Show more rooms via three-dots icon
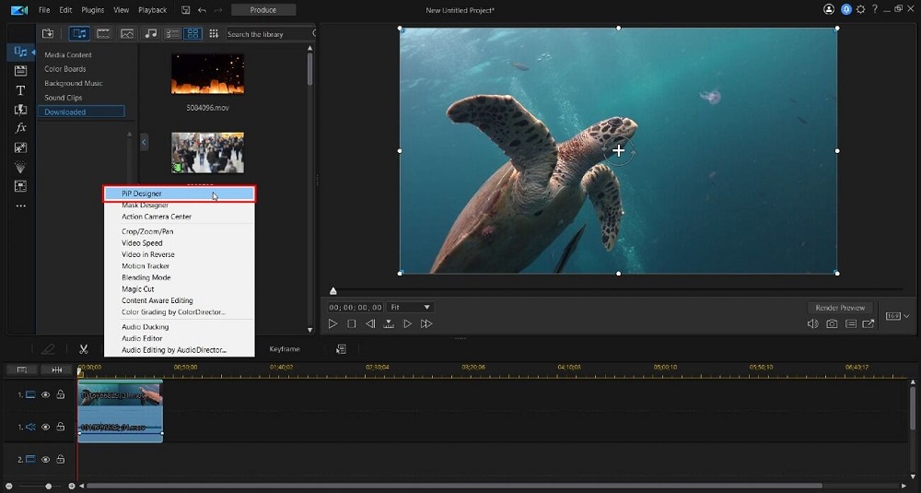Image resolution: width=921 pixels, height=493 pixels. [x=20, y=205]
